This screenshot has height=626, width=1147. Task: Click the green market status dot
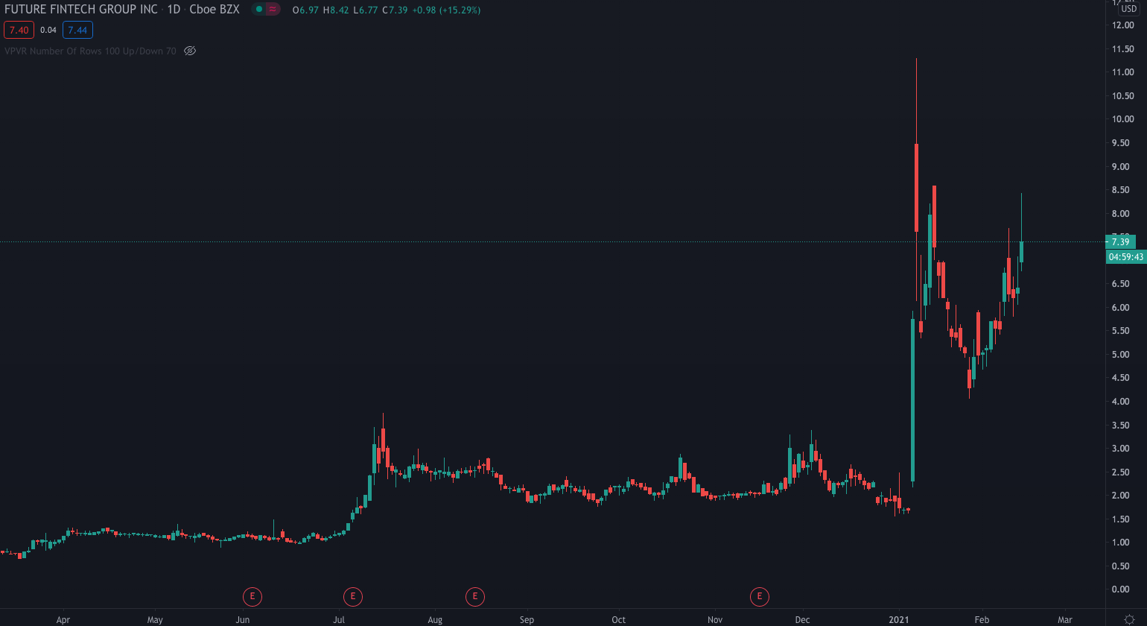pyautogui.click(x=259, y=10)
